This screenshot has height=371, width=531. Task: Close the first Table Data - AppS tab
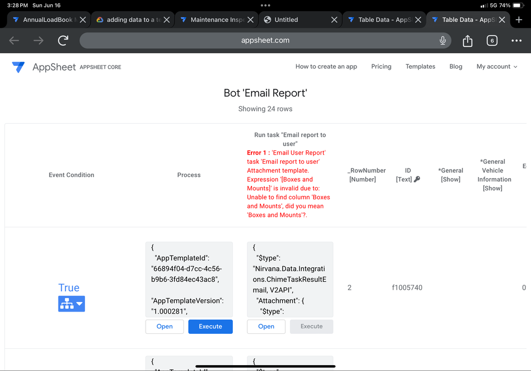[418, 20]
